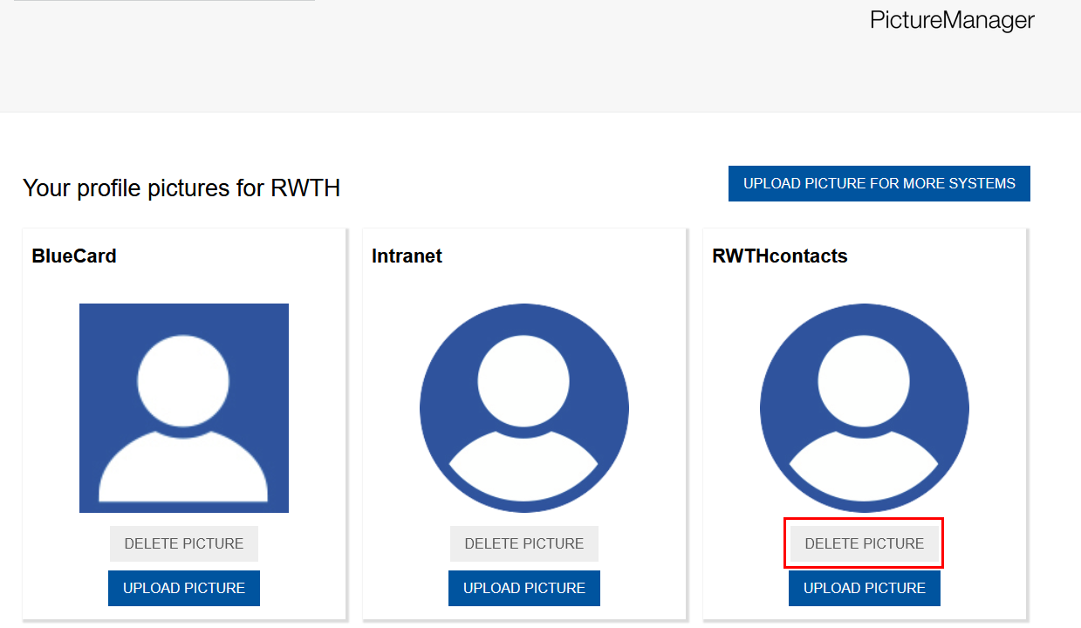
Task: Click the PictureManager application title
Action: 951,20
